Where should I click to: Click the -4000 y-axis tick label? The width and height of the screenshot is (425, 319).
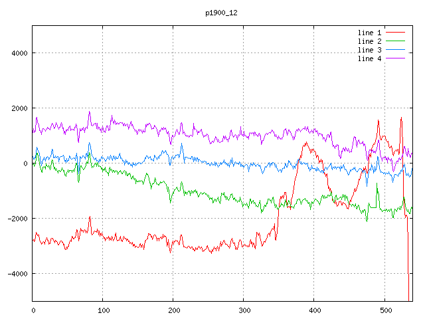(x=16, y=274)
